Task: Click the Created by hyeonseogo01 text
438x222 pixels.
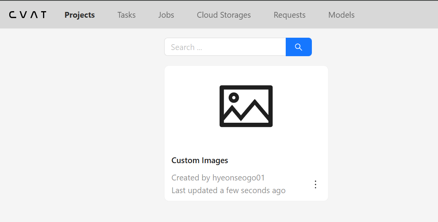Action: pos(218,178)
